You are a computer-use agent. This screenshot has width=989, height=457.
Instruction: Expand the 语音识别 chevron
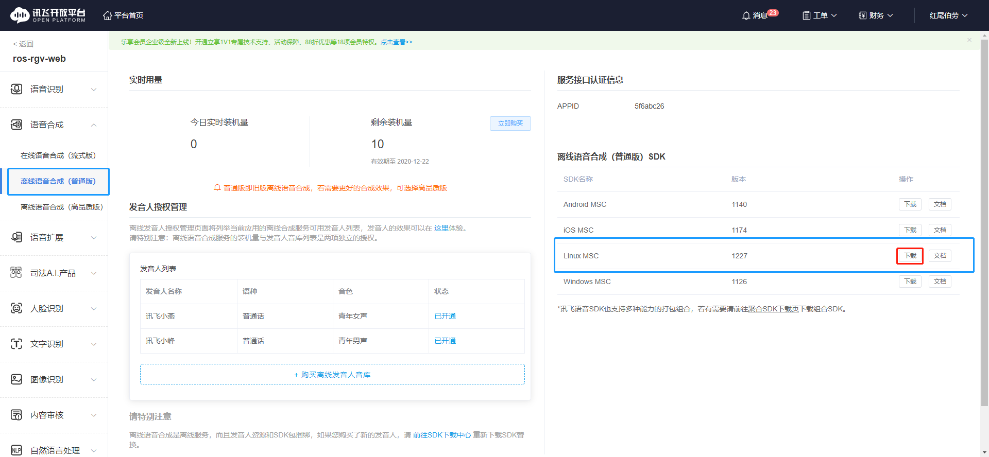94,90
